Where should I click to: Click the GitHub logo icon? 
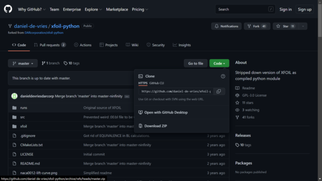pyautogui.click(x=8, y=9)
